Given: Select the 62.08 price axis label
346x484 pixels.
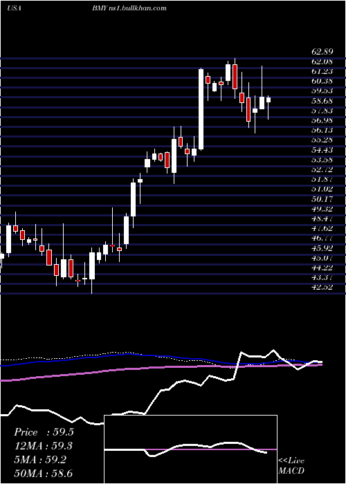Looking at the screenshot, I should click(x=322, y=62).
